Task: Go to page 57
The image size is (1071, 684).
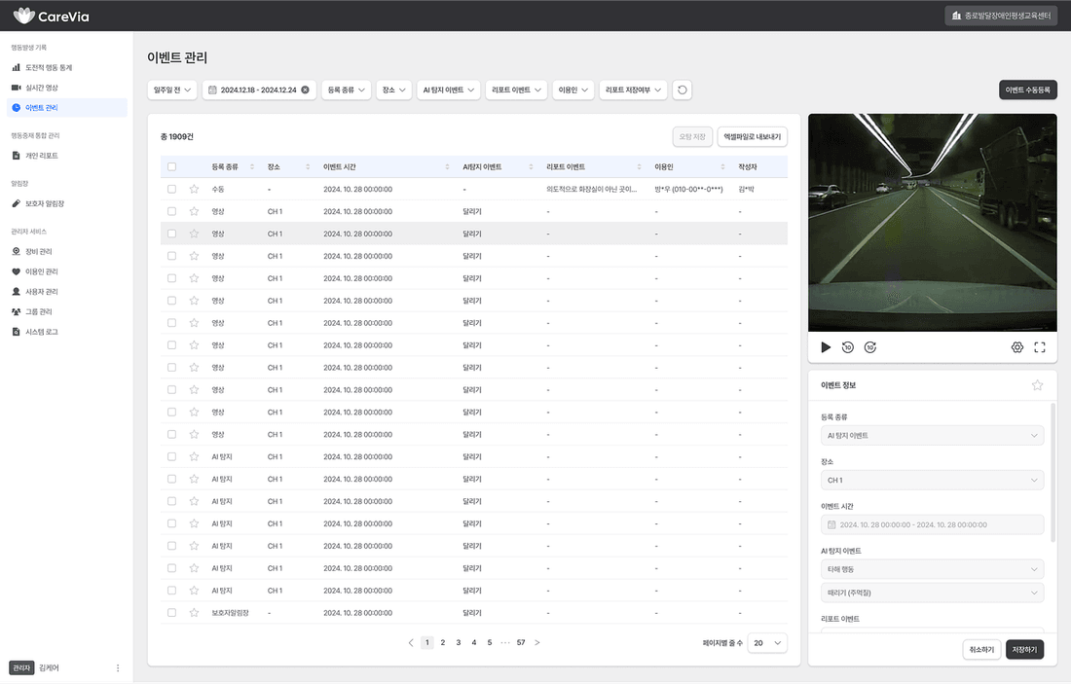Action: tap(521, 642)
